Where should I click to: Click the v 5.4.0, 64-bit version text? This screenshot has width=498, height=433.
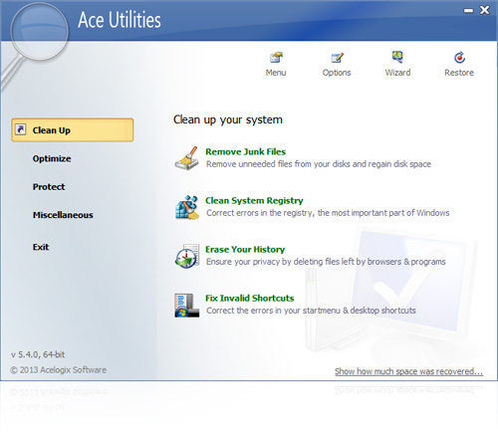click(38, 354)
